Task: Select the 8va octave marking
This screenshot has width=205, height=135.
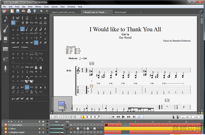Action: click(x=32, y=23)
